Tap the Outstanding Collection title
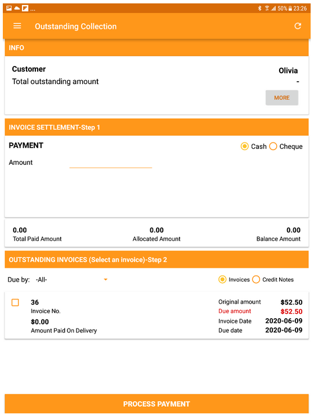 pos(76,27)
